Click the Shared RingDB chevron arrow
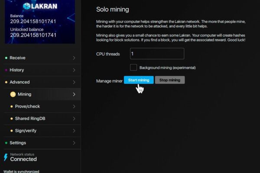This screenshot has height=173, width=260. point(74,119)
